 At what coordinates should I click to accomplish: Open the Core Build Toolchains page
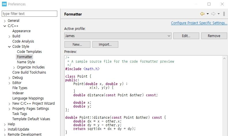29,72
